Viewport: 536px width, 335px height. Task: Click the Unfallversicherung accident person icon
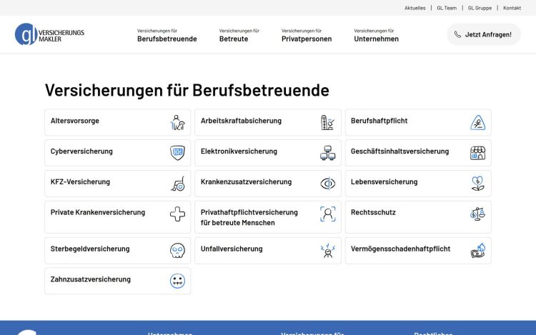tap(327, 251)
